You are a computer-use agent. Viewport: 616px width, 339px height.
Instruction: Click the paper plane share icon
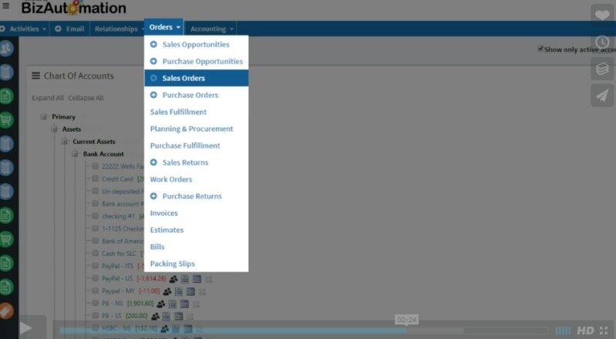[x=602, y=94]
